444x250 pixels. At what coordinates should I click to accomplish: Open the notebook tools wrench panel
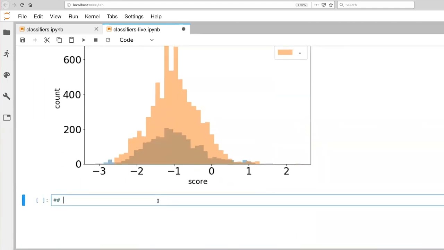(7, 96)
